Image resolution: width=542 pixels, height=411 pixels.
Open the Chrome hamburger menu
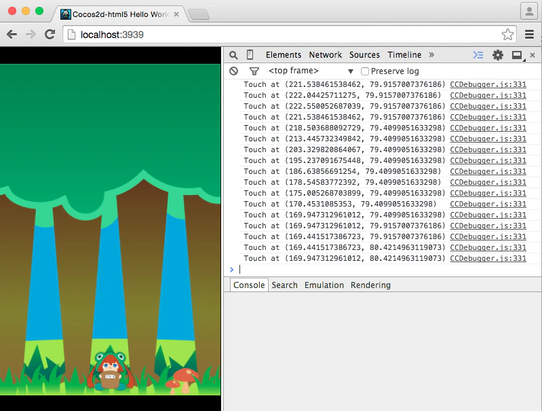point(529,34)
